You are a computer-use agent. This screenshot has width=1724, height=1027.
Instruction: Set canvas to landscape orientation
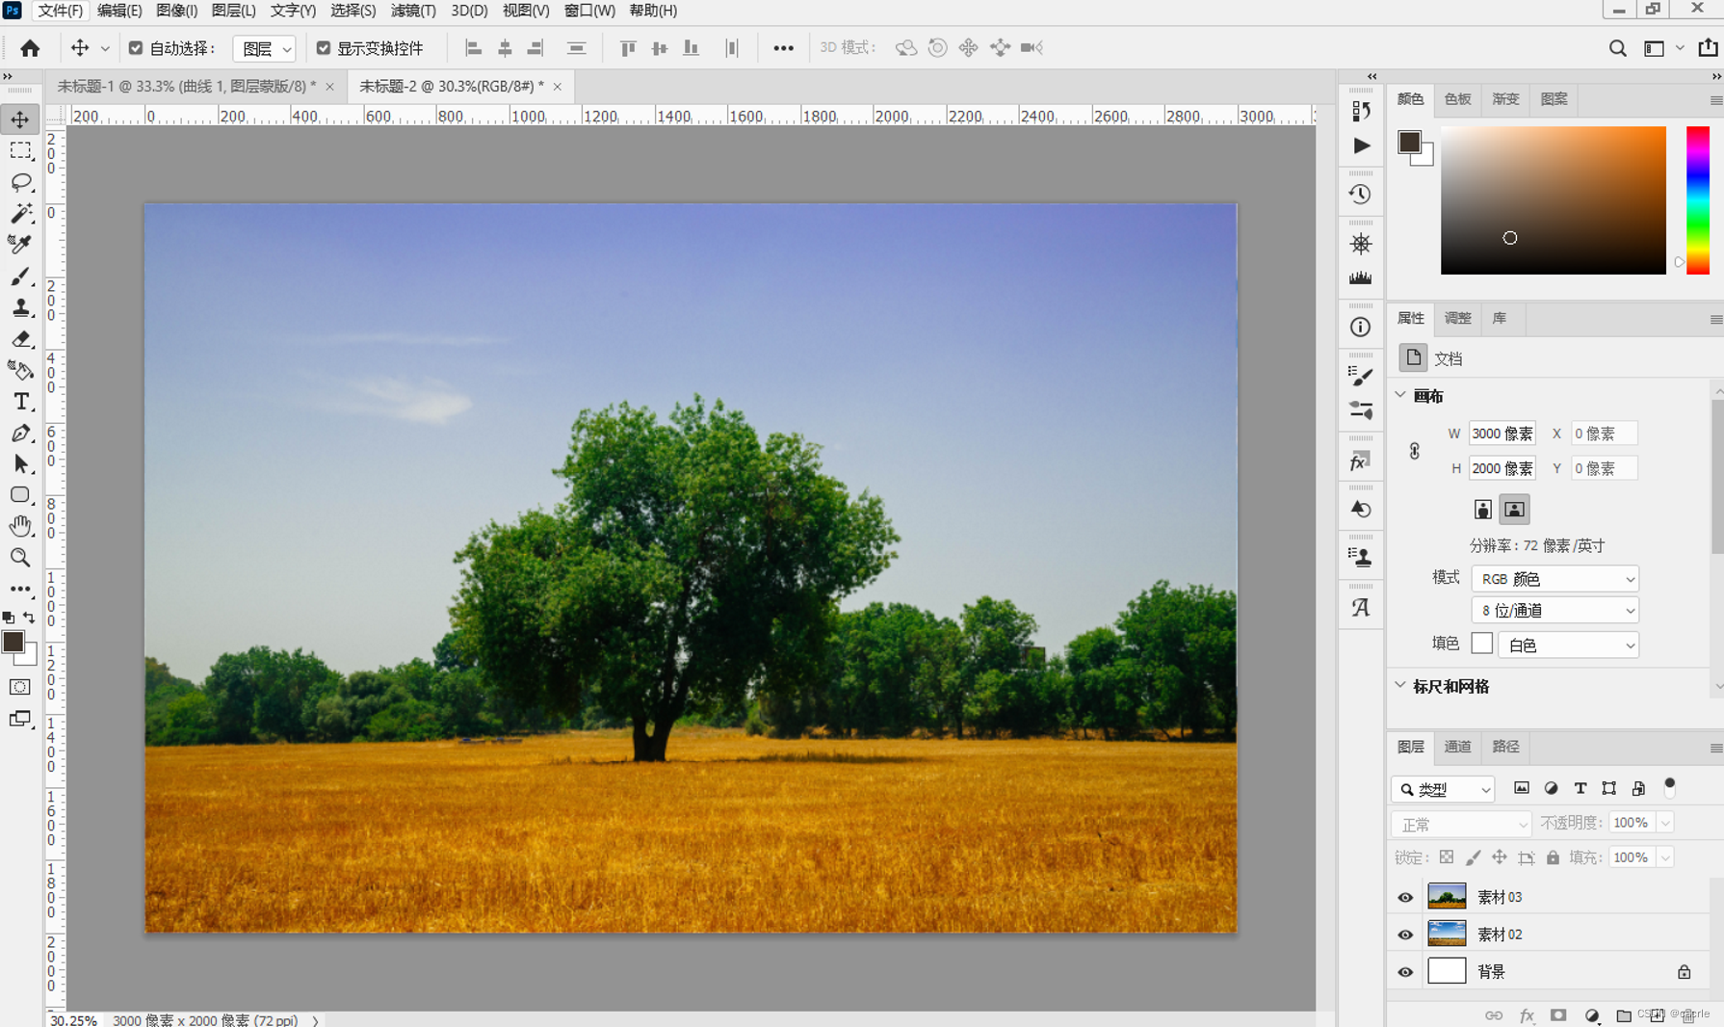point(1514,510)
